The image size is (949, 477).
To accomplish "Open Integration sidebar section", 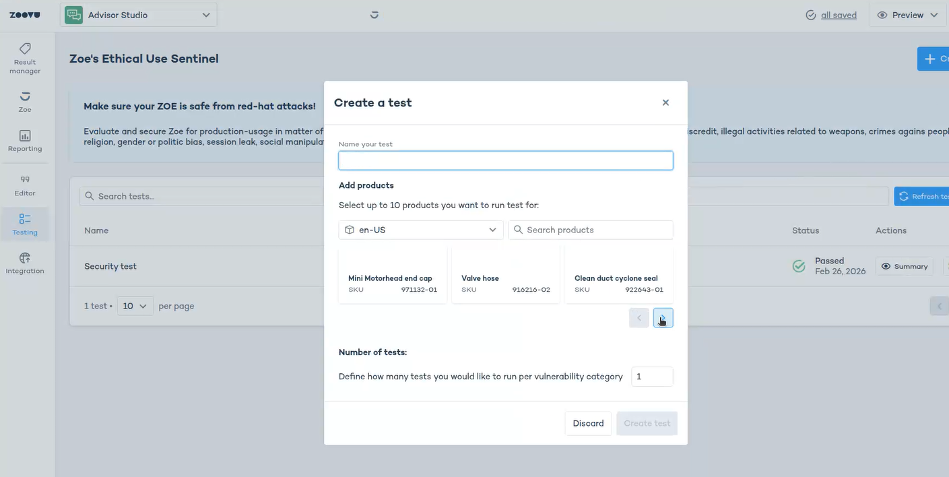I will coord(25,263).
